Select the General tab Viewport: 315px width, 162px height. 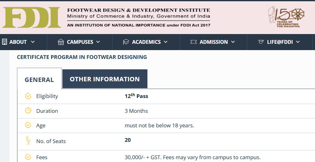point(39,80)
